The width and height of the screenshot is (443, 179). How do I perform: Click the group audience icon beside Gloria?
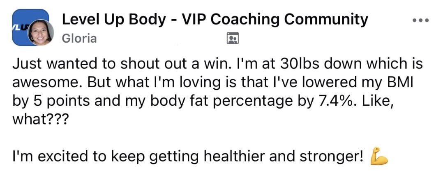click(x=233, y=39)
